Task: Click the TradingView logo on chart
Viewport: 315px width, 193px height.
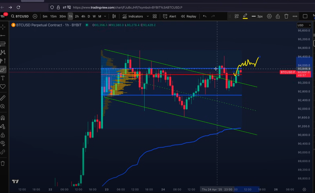Action: (x=15, y=181)
